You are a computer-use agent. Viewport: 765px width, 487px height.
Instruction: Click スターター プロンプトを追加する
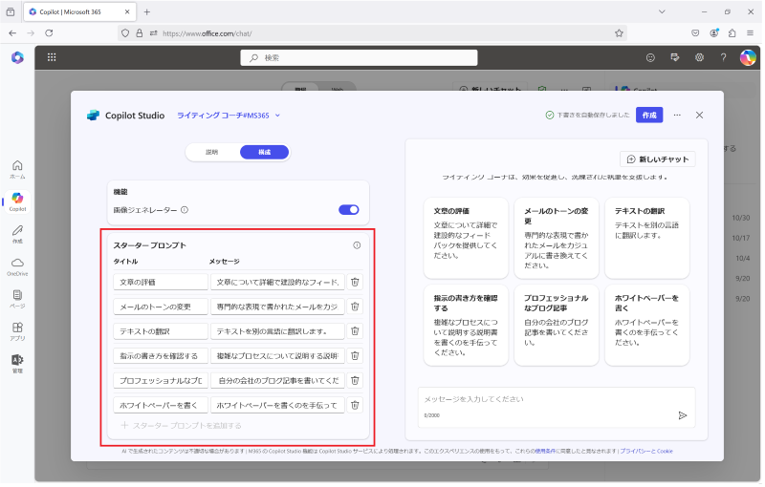(181, 425)
